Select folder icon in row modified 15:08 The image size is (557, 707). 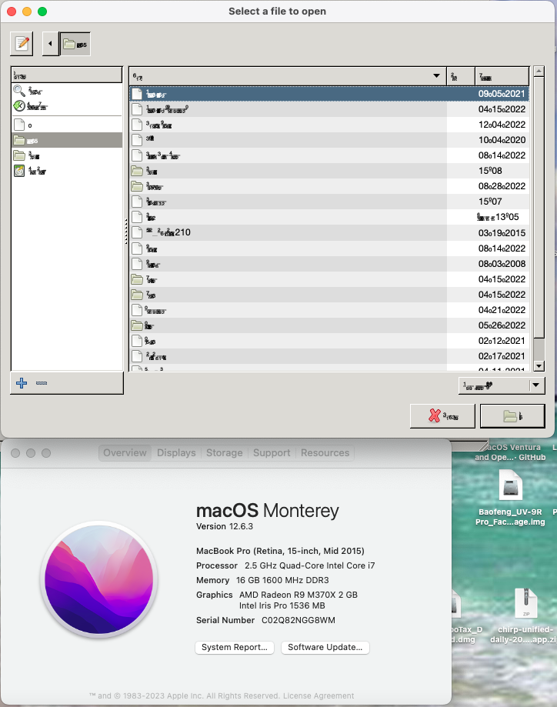pos(137,171)
